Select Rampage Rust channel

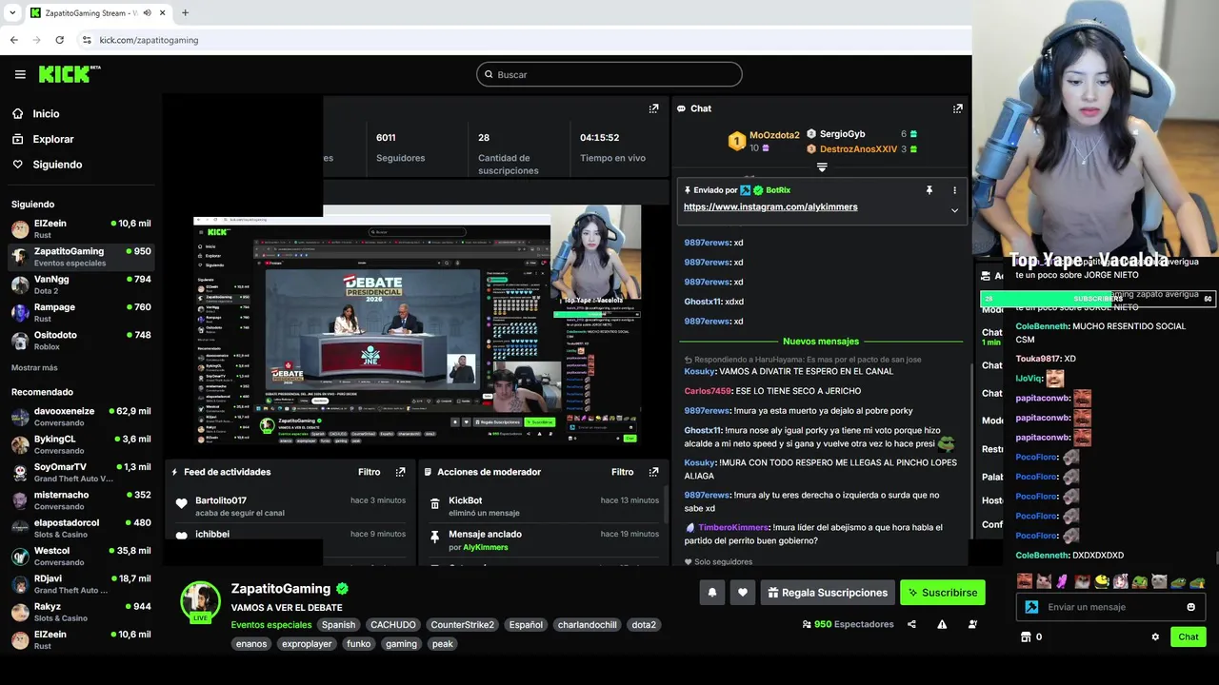[x=81, y=312]
